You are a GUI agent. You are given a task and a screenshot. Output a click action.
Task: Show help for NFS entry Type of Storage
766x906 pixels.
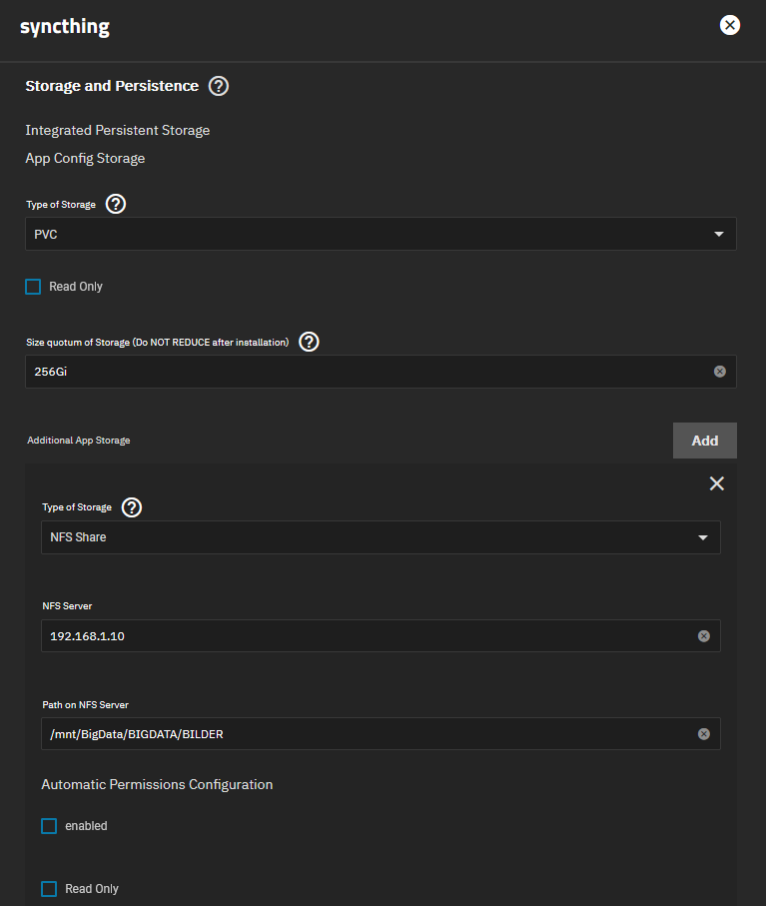(132, 507)
